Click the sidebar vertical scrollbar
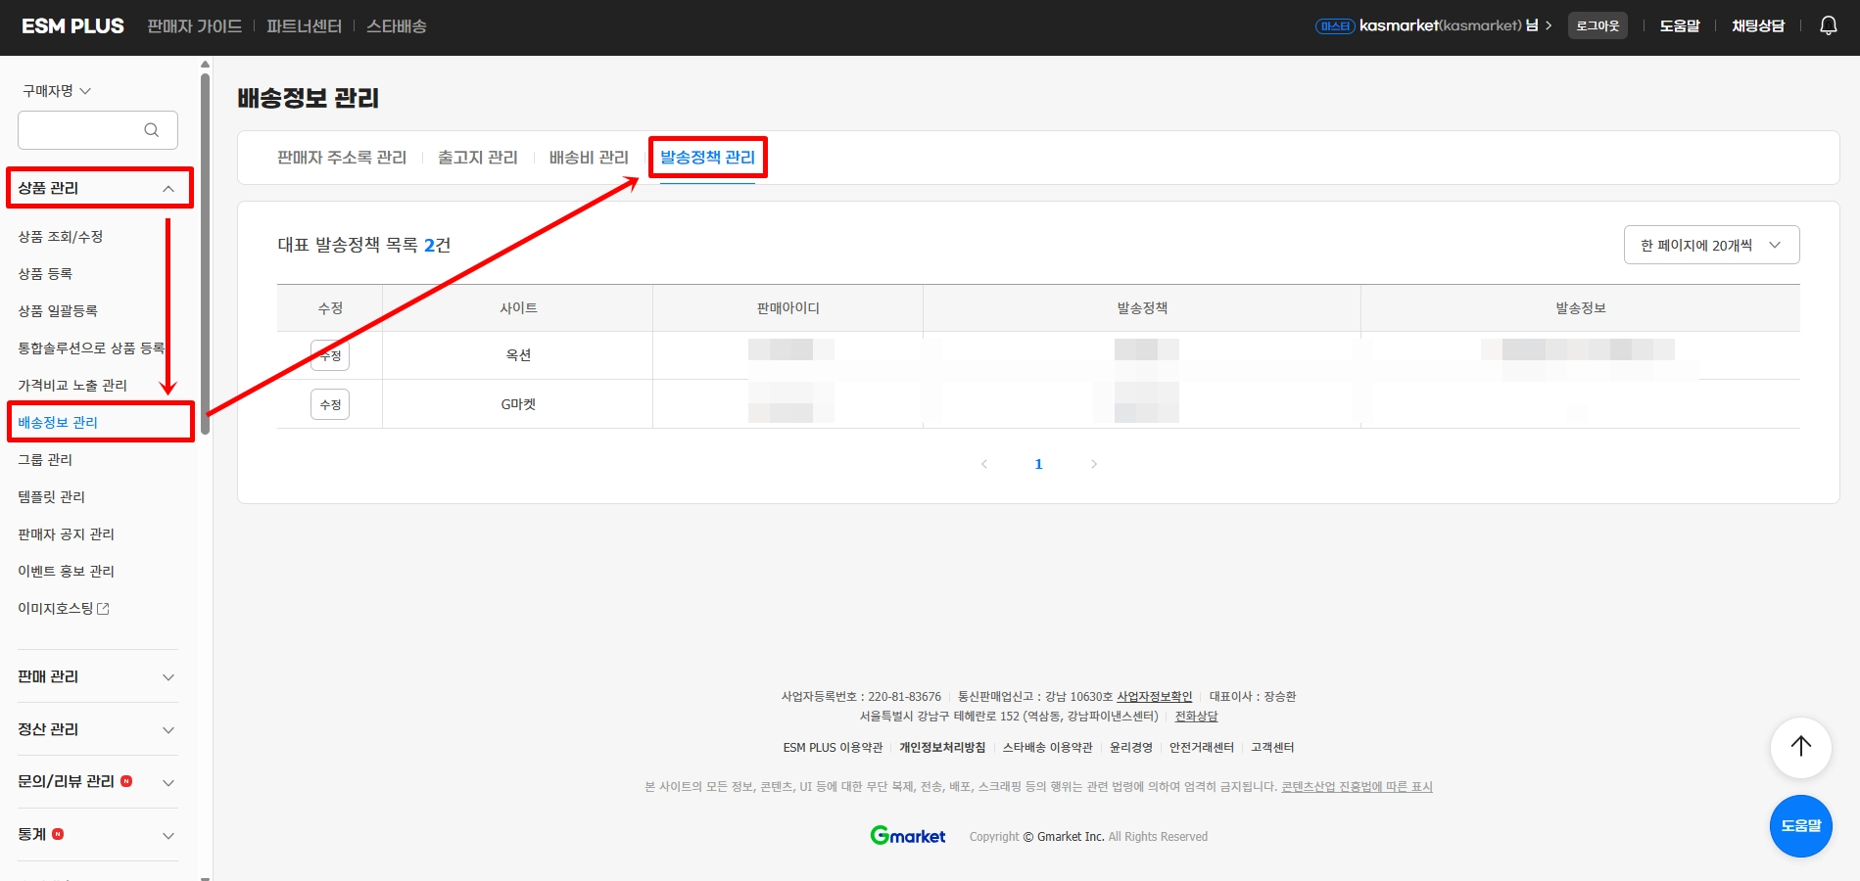 (x=205, y=255)
